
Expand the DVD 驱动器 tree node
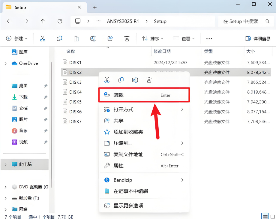(5, 187)
